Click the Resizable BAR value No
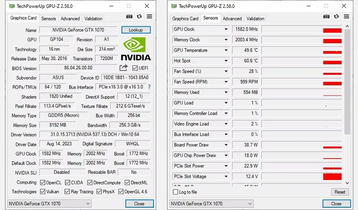Image resolution: width=358 pixels, height=210 pixels. point(134,172)
